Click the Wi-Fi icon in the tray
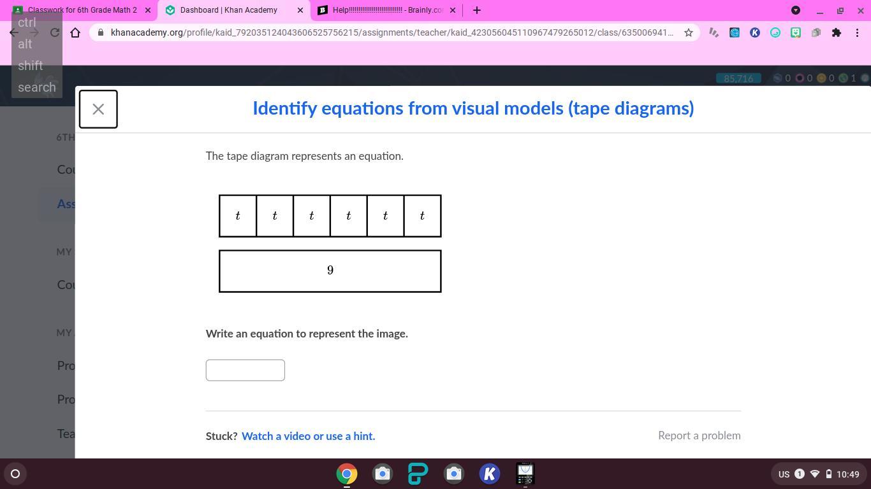871x489 pixels. [x=815, y=474]
